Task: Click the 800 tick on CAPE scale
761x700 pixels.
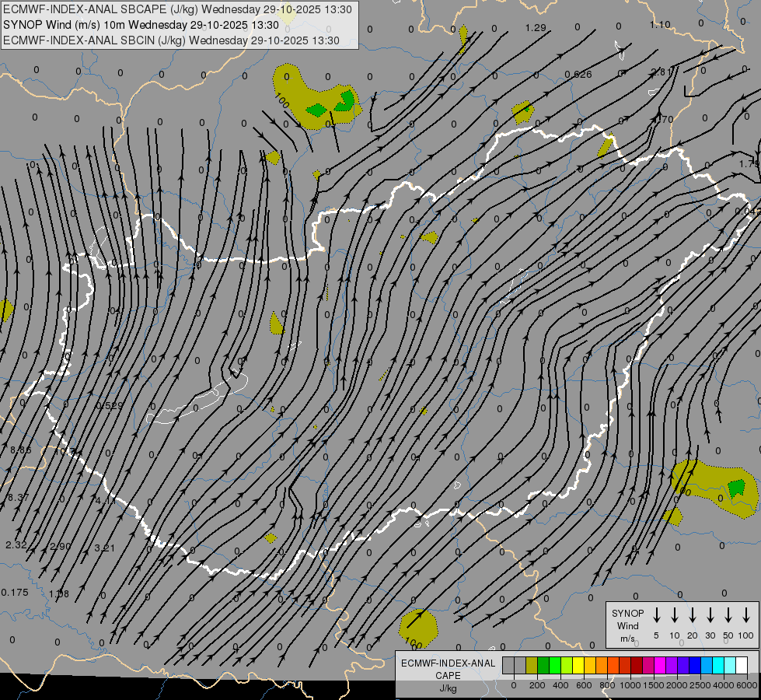Action: [x=607, y=685]
